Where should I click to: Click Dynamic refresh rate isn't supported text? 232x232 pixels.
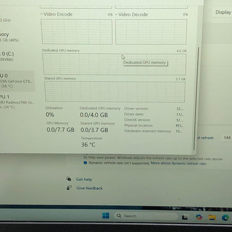(119, 163)
